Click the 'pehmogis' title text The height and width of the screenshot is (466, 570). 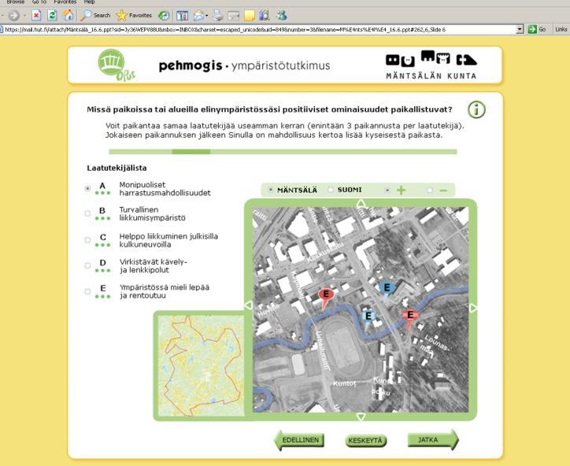point(191,66)
